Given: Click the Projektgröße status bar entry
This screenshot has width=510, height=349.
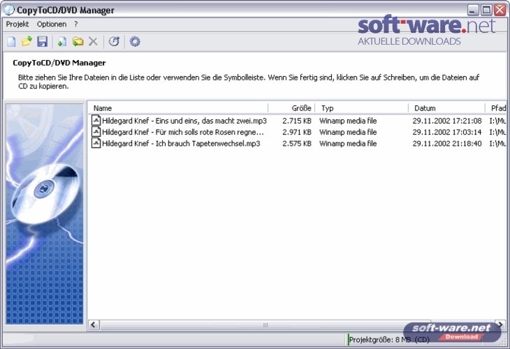Looking at the screenshot, I should tap(389, 339).
